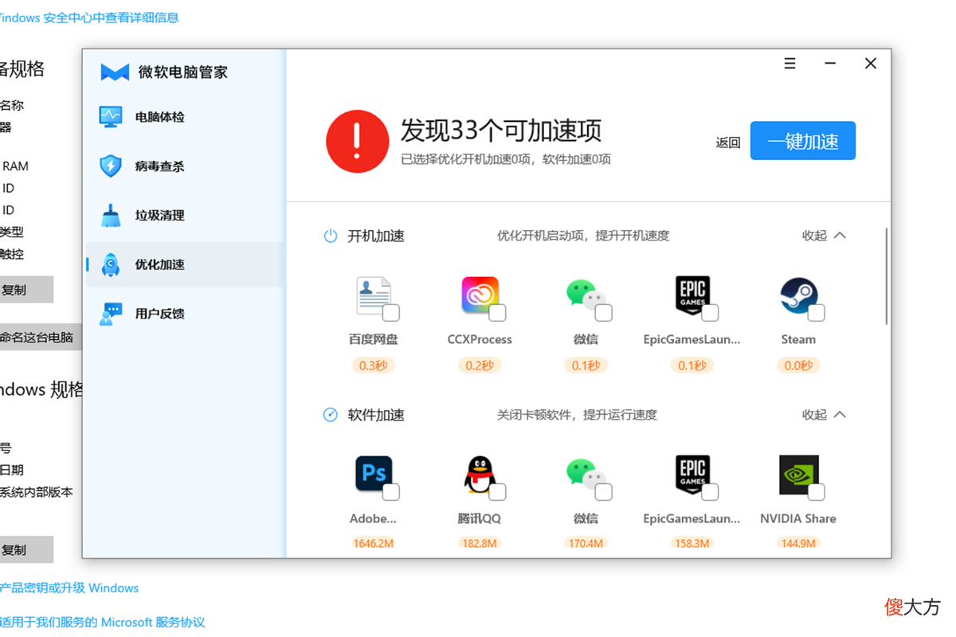Viewport: 956px width, 637px height.
Task: Click the 0.0秒 badge under Steam
Action: (x=798, y=365)
